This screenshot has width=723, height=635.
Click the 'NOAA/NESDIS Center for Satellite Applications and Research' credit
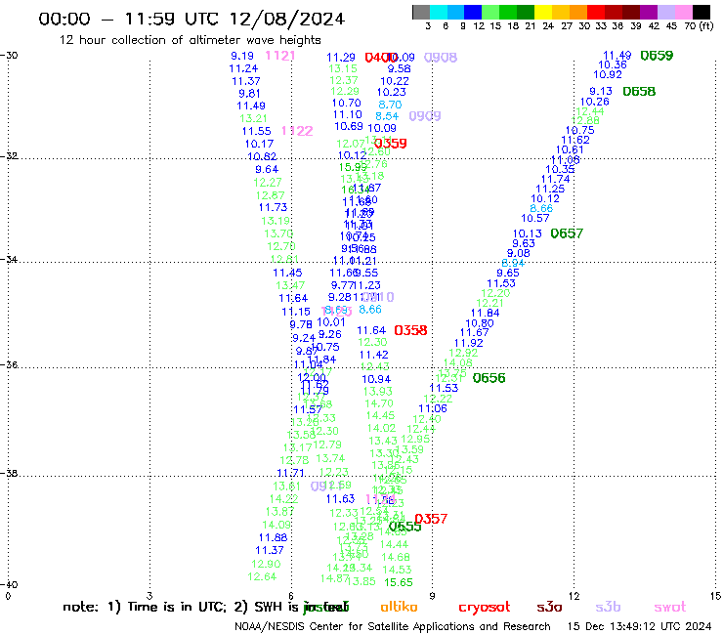coord(393,627)
